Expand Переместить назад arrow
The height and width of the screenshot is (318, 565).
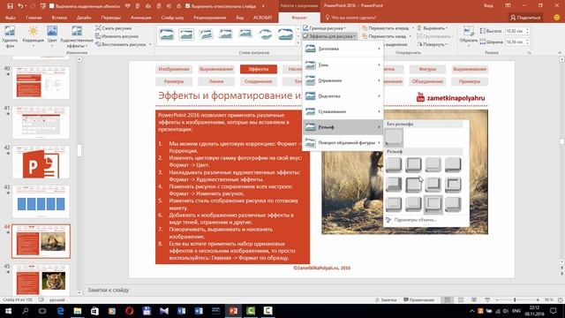pos(410,36)
